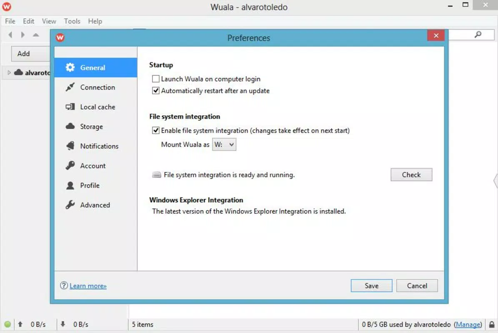This screenshot has height=333, width=498.
Task: Open the Mount Wuala as drive dropdown
Action: tap(224, 144)
